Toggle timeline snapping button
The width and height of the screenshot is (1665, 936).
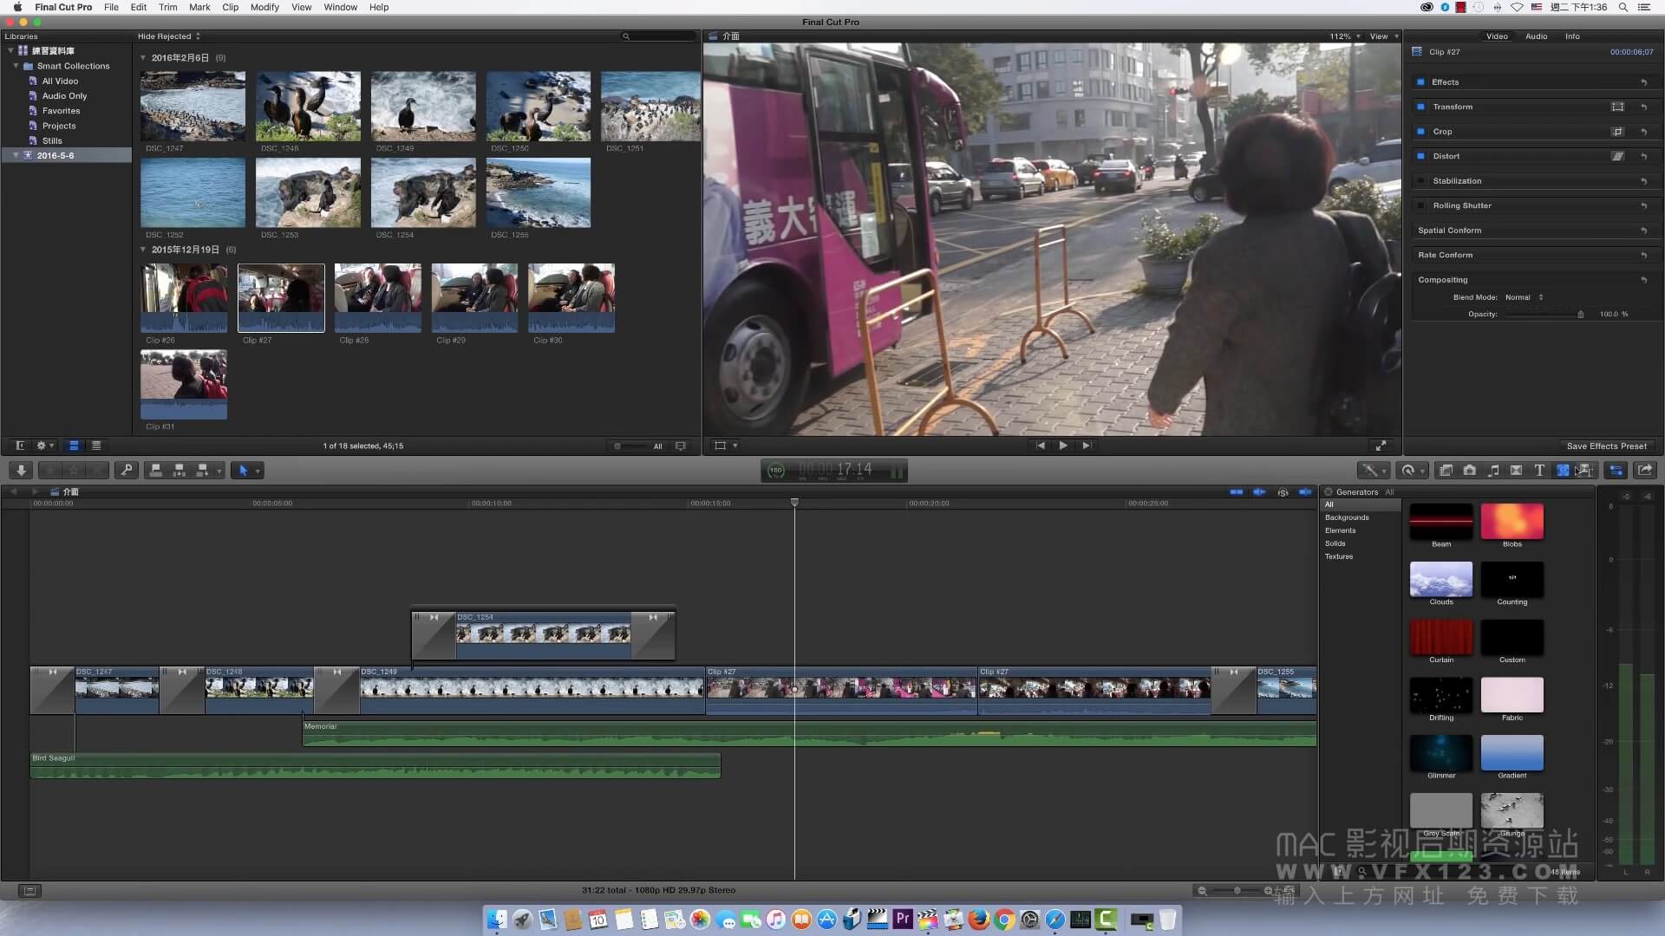tap(1305, 492)
